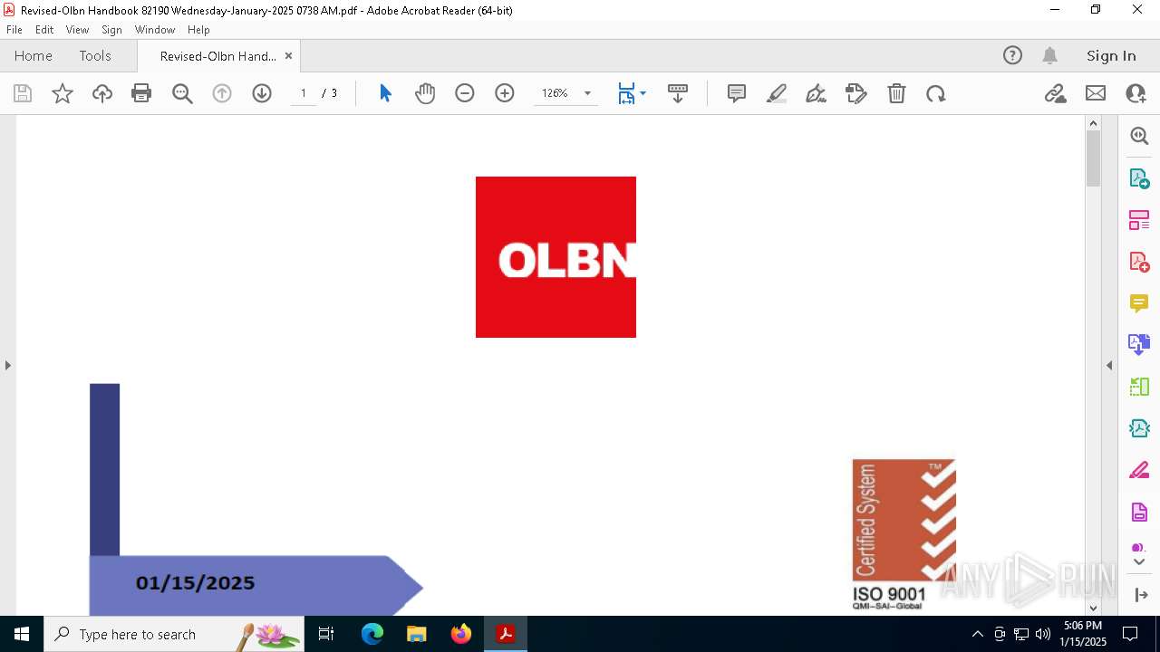The width and height of the screenshot is (1160, 652).
Task: Open the Help question mark icon
Action: 1012,55
